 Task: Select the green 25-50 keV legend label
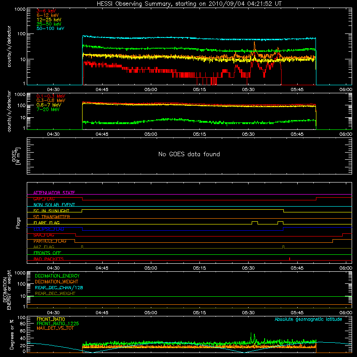(x=49, y=24)
